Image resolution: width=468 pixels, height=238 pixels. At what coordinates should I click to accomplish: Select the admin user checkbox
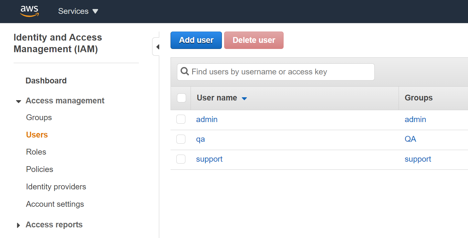click(x=181, y=119)
